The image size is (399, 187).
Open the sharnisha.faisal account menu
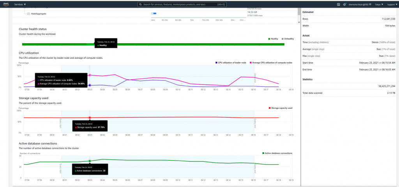[360, 5]
